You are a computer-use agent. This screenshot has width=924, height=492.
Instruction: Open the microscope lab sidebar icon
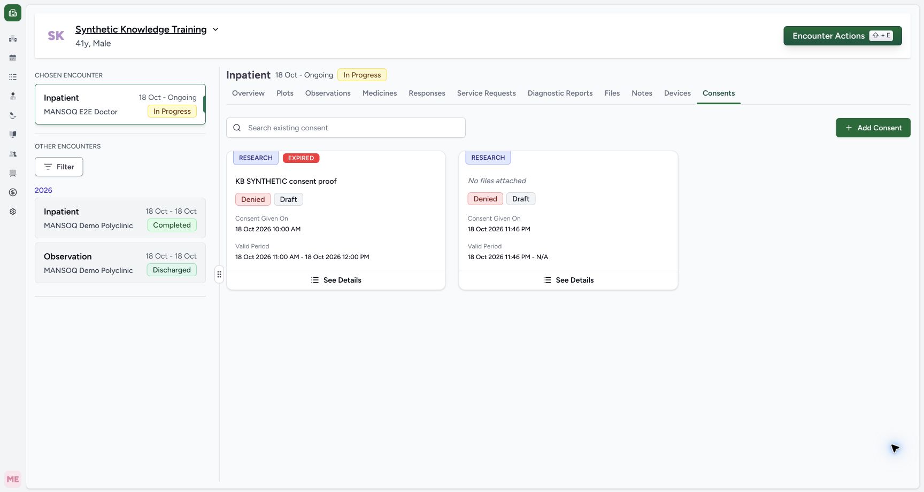point(13,115)
